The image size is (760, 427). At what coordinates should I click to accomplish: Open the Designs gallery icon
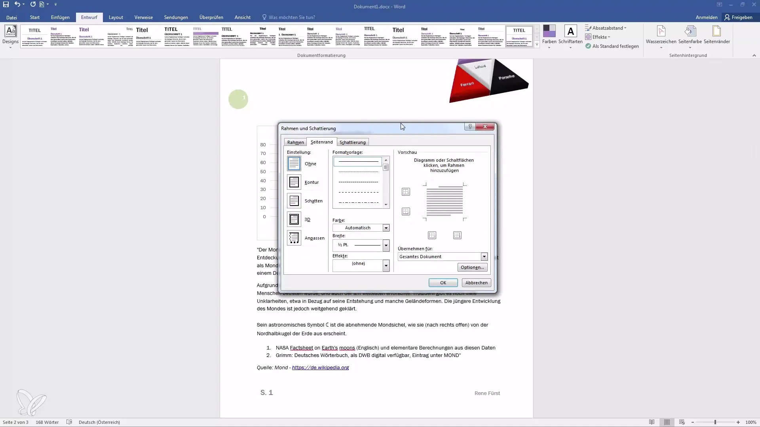(x=11, y=31)
